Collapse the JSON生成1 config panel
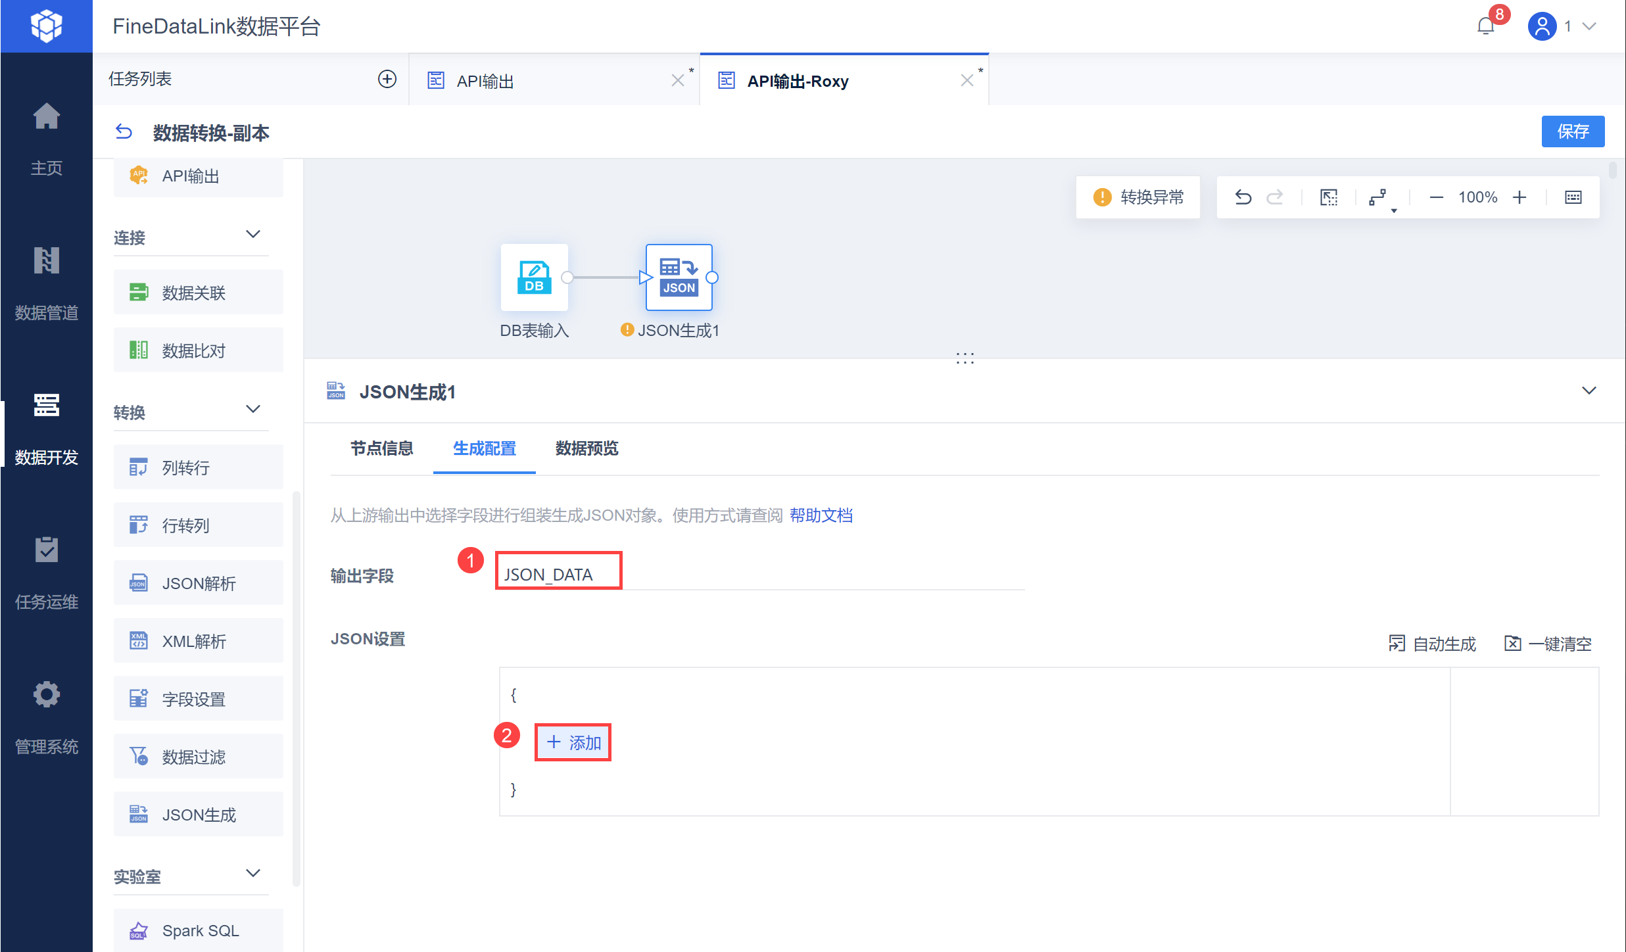Image resolution: width=1626 pixels, height=952 pixels. click(1589, 391)
